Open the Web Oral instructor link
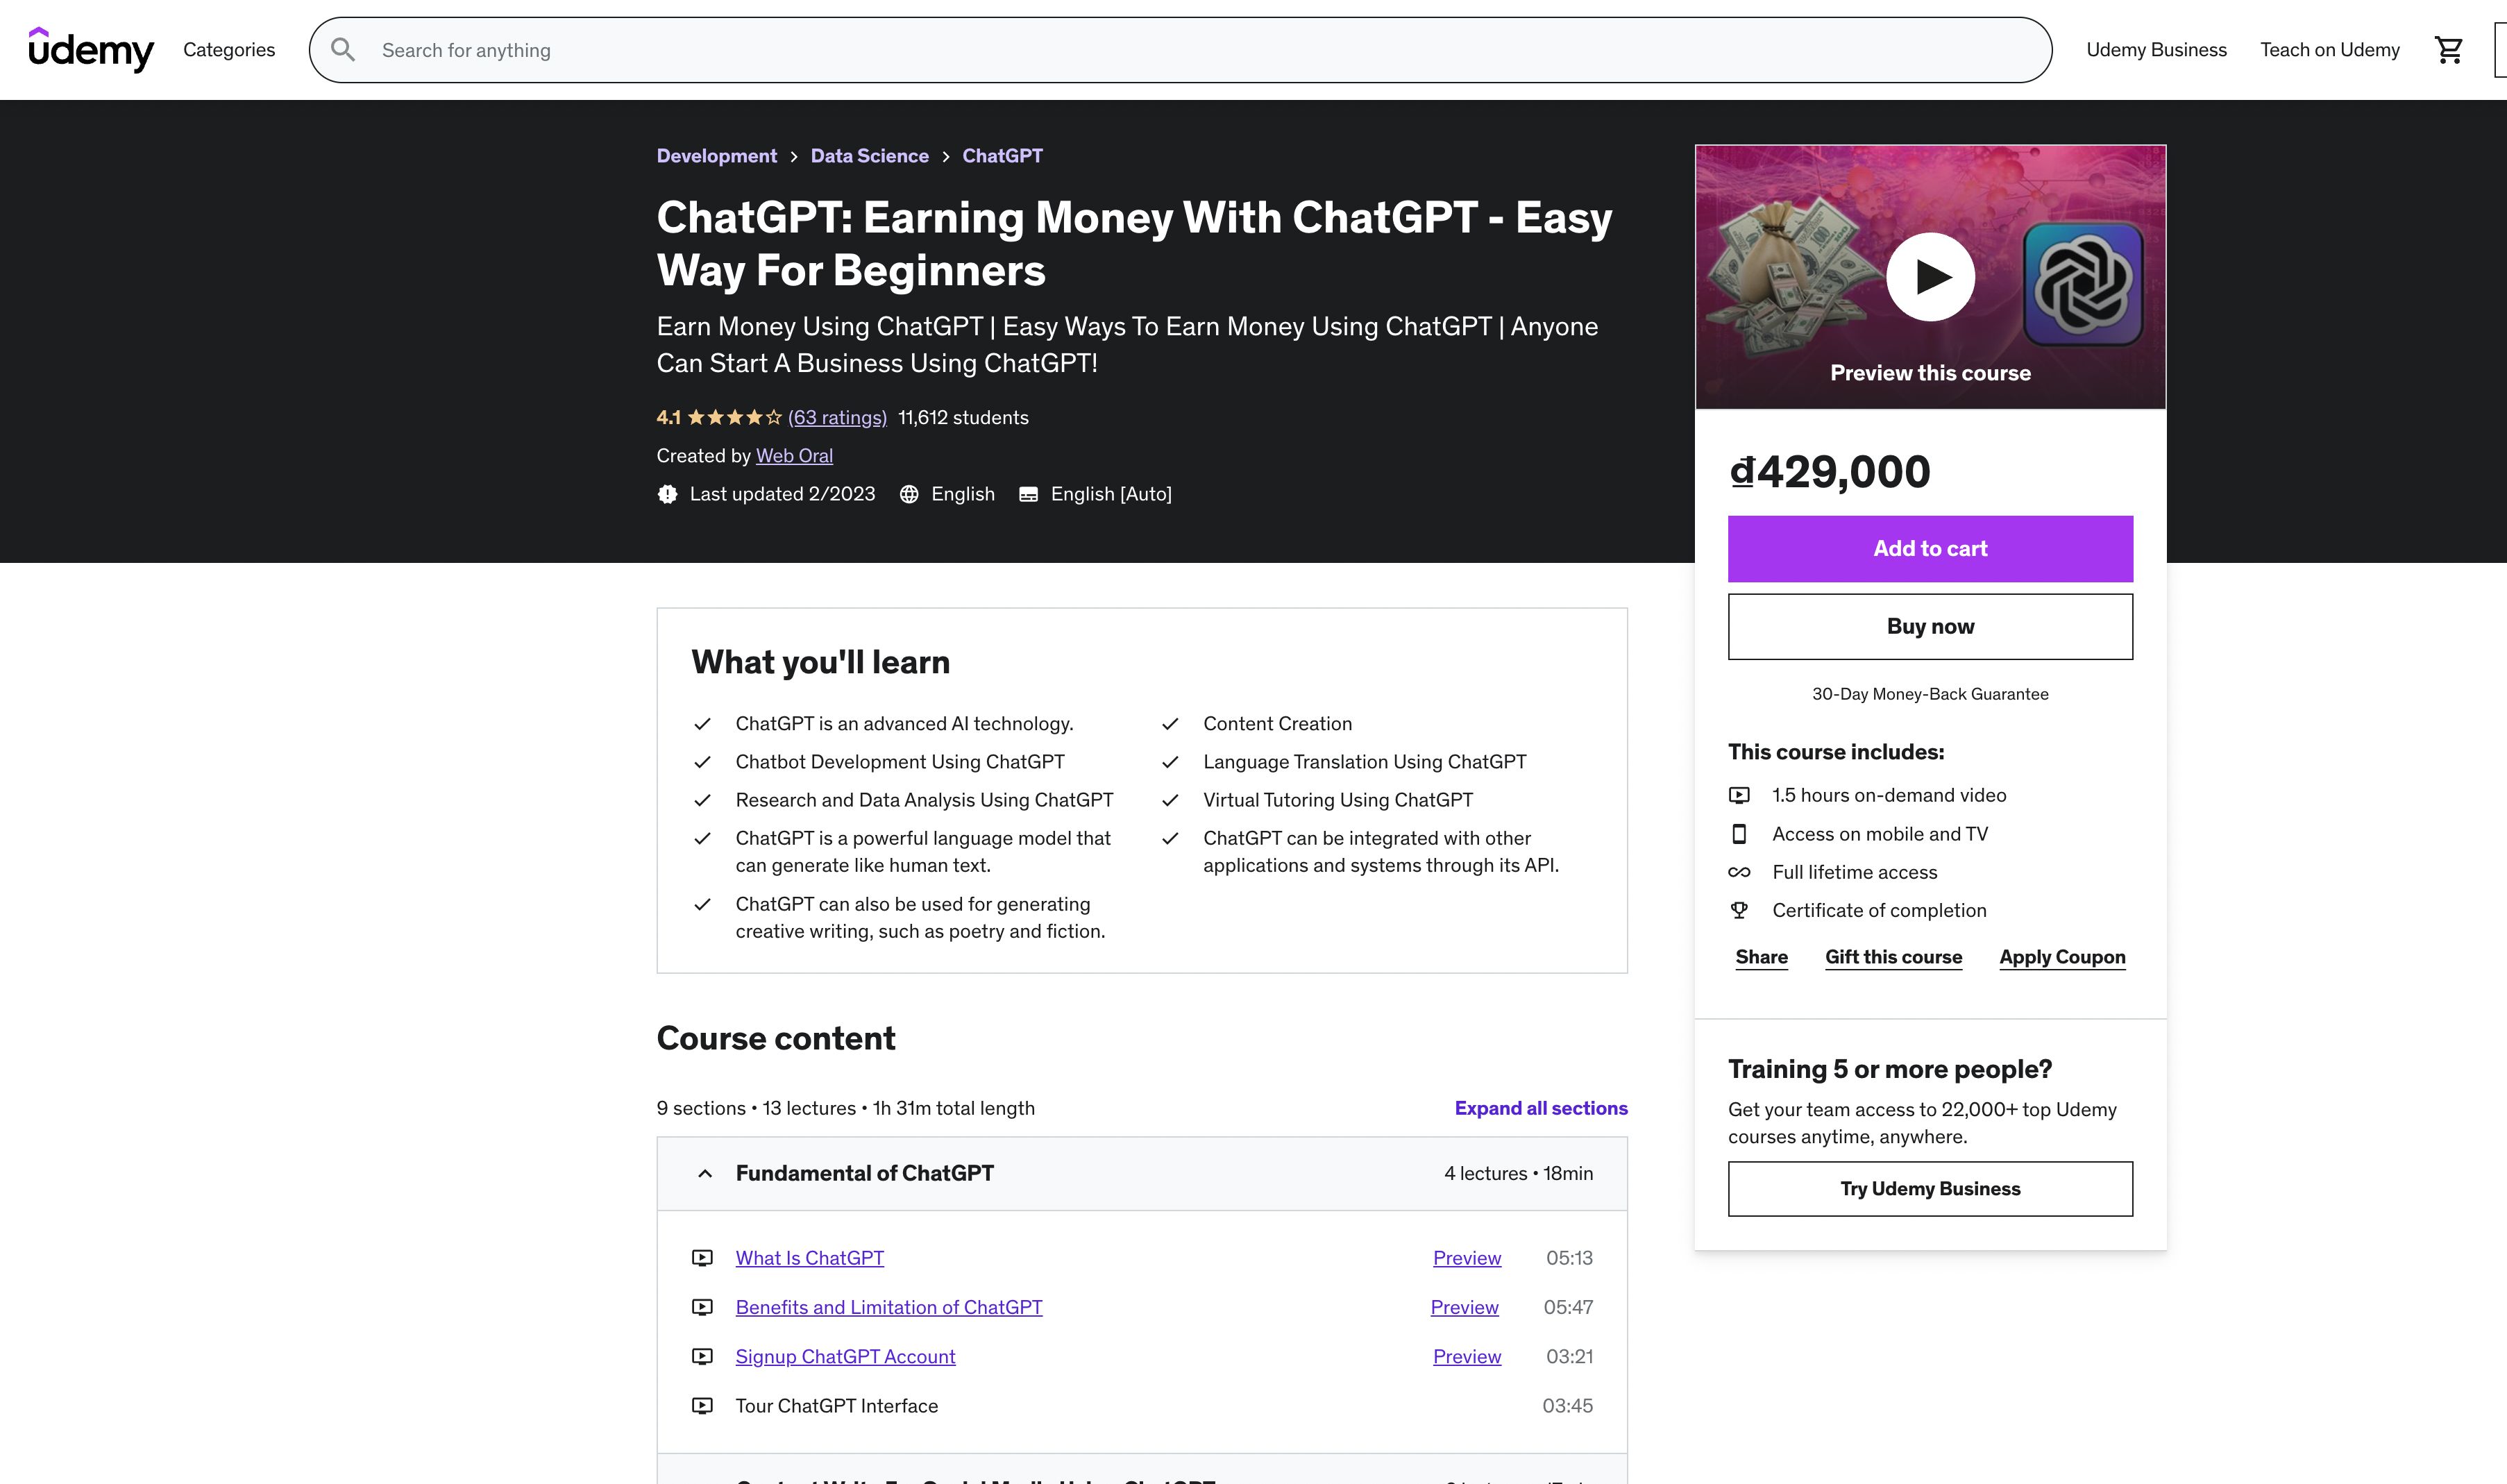Image resolution: width=2507 pixels, height=1484 pixels. click(x=794, y=456)
